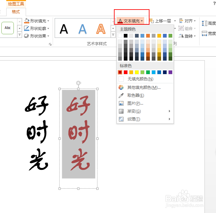This screenshot has width=216, height=213.
Task: Pick the yellow standard color swatch
Action: coord(137,72)
